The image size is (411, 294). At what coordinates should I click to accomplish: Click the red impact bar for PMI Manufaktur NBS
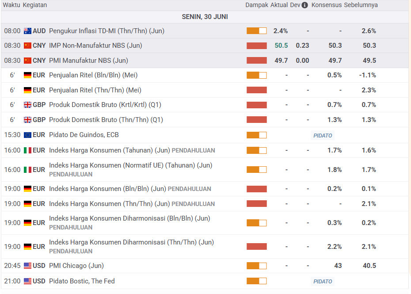(x=256, y=61)
